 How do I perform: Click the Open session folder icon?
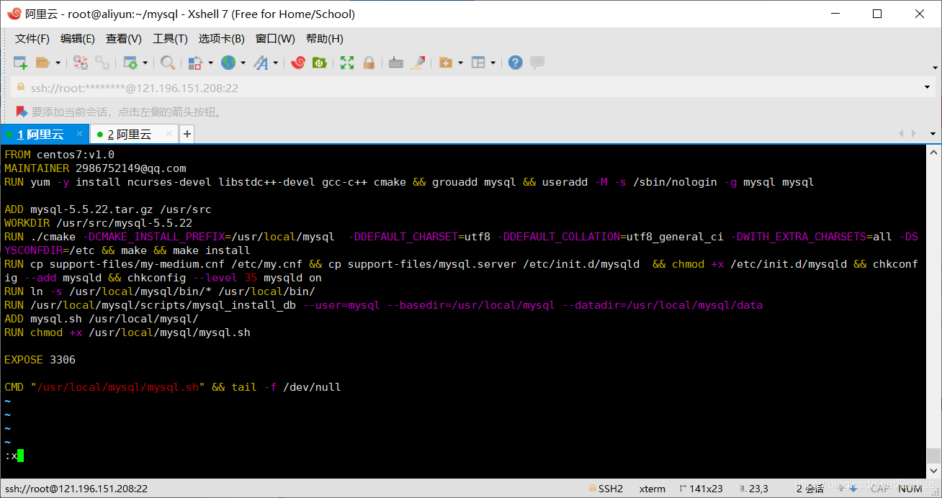pyautogui.click(x=43, y=63)
